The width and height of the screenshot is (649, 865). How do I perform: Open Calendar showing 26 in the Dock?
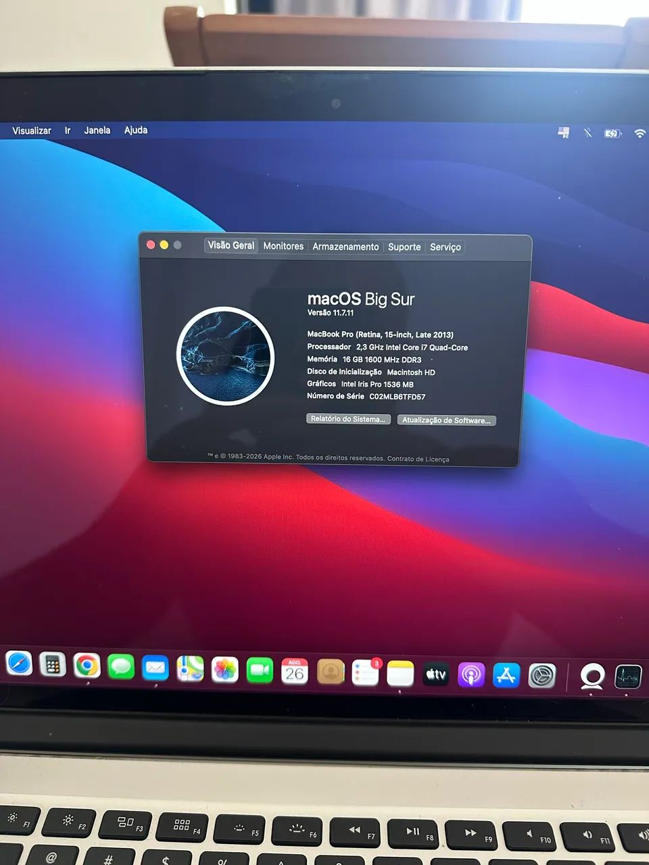pyautogui.click(x=295, y=671)
